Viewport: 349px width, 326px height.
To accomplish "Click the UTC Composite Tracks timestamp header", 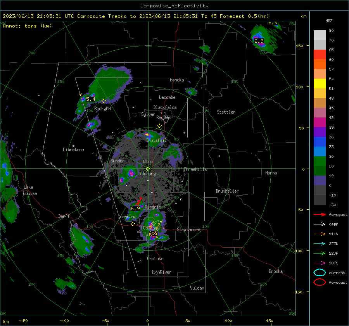I will (x=136, y=16).
